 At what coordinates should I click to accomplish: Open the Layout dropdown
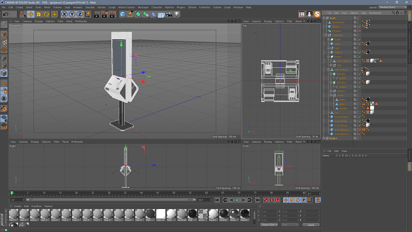(x=393, y=7)
